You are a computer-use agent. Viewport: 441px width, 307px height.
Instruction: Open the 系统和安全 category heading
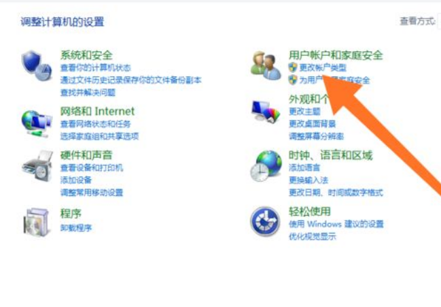click(86, 55)
